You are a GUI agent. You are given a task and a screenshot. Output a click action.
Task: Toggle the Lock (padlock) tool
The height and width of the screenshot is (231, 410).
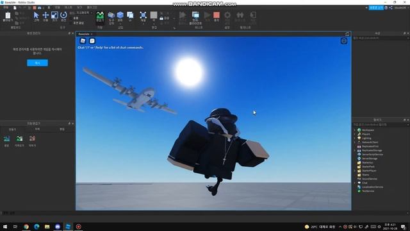point(161,18)
